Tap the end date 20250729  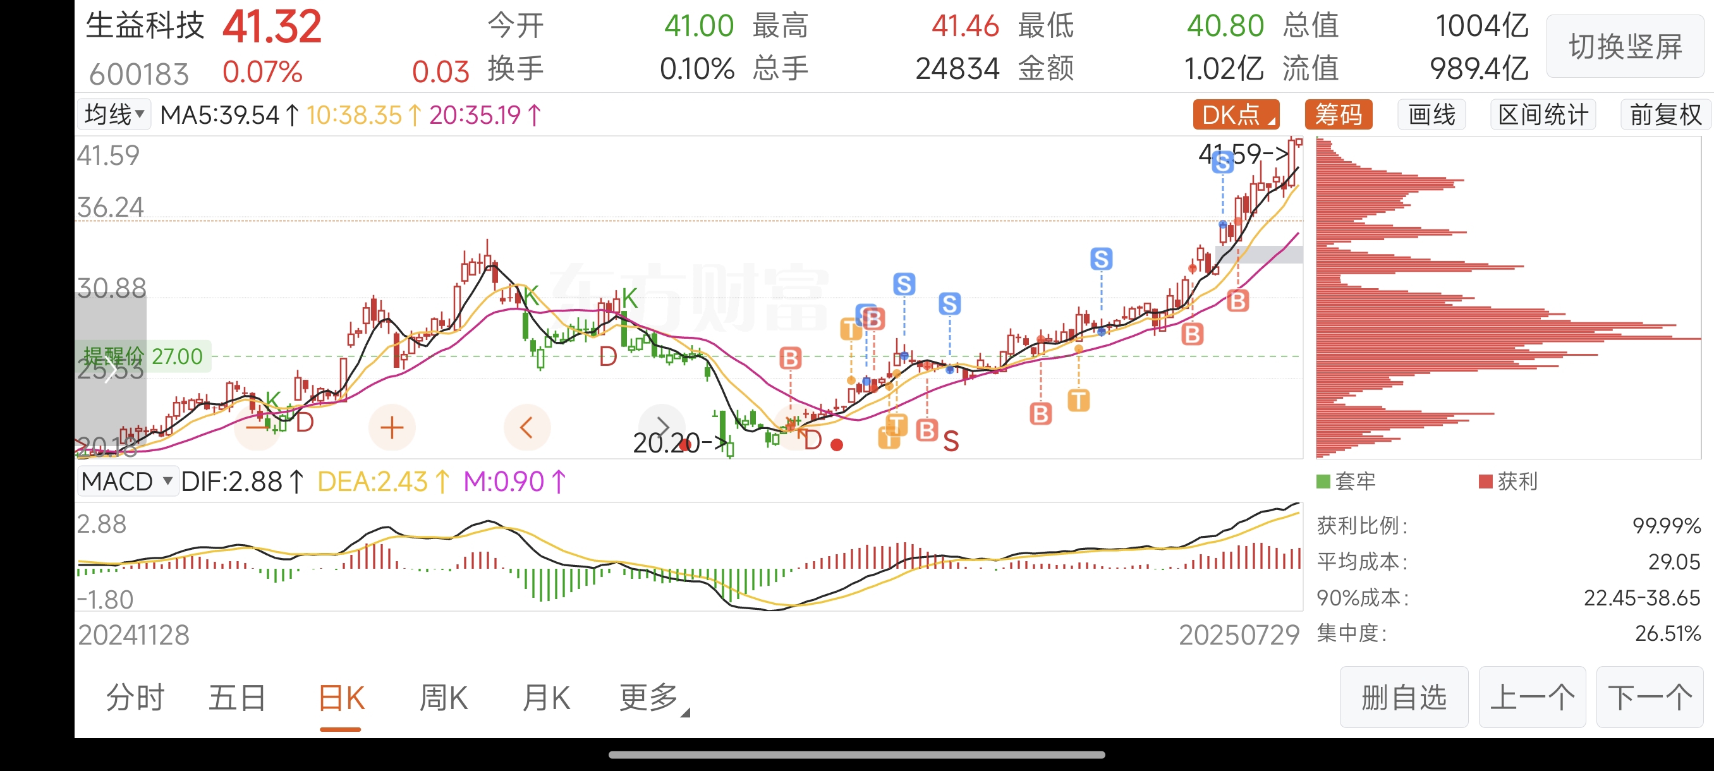pyautogui.click(x=1239, y=634)
